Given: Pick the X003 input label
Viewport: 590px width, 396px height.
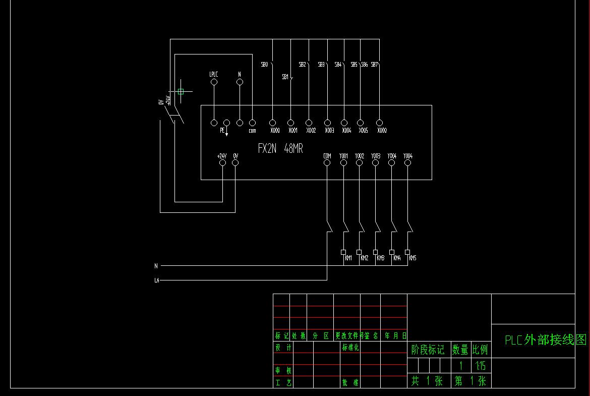Looking at the screenshot, I should tap(329, 130).
